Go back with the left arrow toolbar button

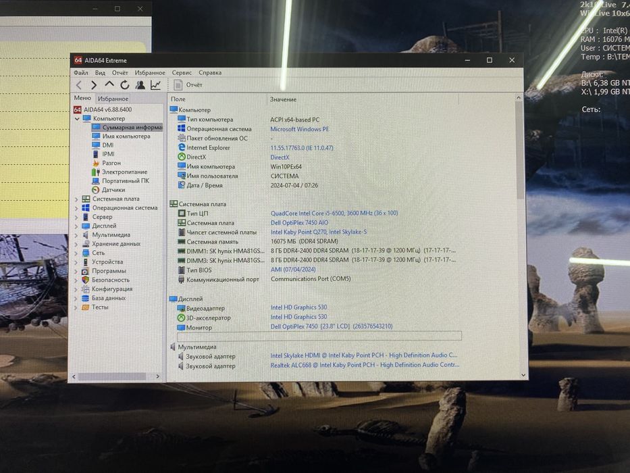[79, 85]
